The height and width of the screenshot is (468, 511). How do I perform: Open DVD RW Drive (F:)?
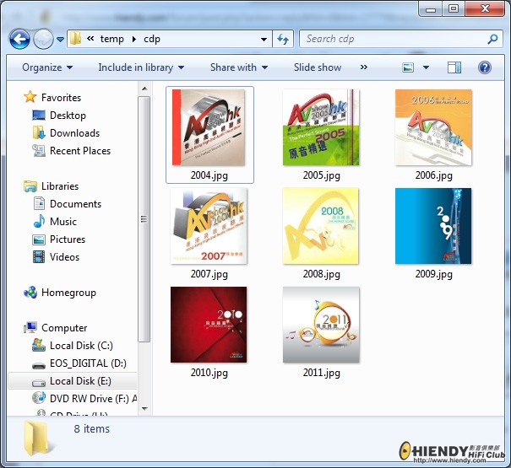93,399
